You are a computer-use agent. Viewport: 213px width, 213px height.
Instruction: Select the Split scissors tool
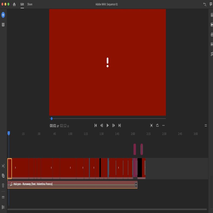pos(3,166)
